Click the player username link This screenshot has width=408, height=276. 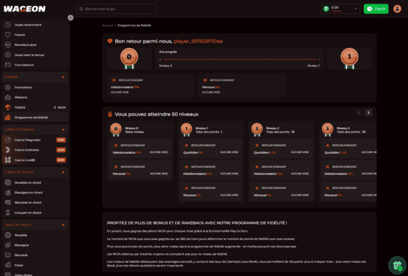pyautogui.click(x=198, y=41)
